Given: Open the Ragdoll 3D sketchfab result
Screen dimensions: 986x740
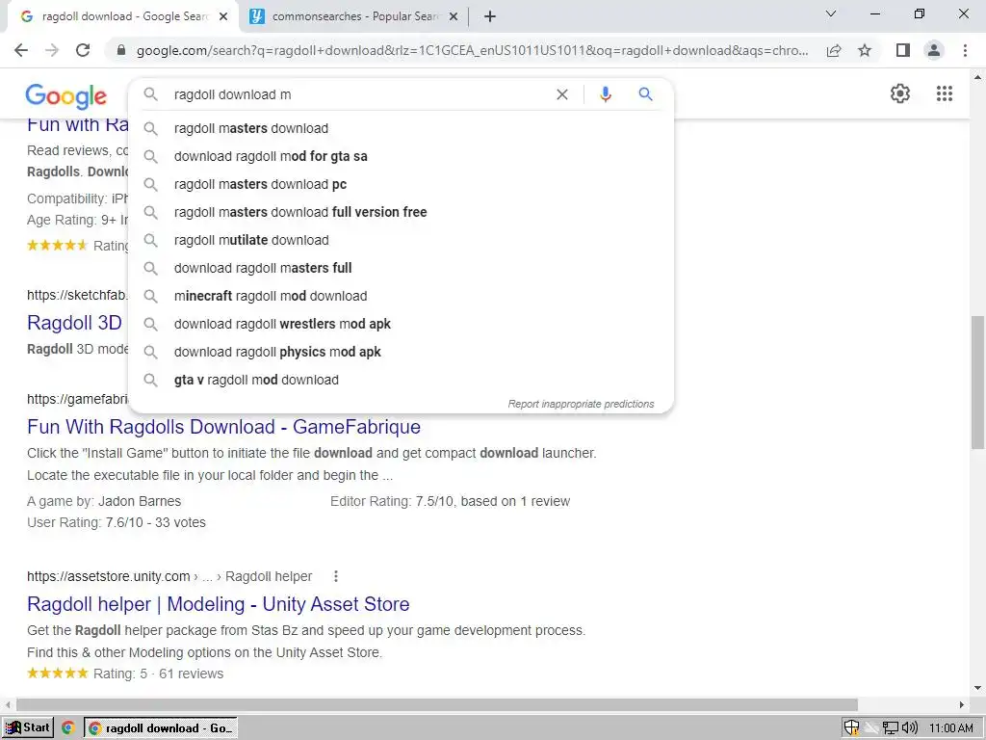Looking at the screenshot, I should click(74, 323).
